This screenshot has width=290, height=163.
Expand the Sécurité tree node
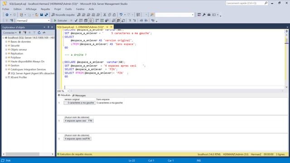(6, 46)
